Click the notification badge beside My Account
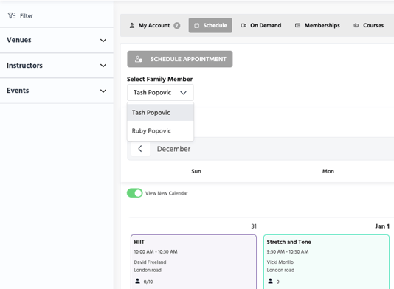Image resolution: width=394 pixels, height=289 pixels. coord(177,25)
